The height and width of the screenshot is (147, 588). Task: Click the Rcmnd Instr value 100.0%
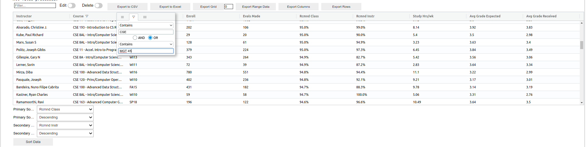[362, 95]
